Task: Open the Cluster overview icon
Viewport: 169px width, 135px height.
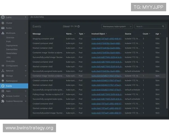Action: tap(3, 23)
